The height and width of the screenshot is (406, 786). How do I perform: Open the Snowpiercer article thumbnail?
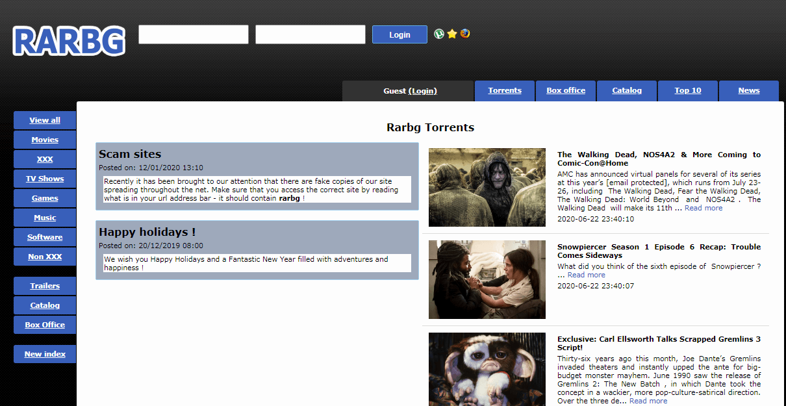pyautogui.click(x=487, y=279)
